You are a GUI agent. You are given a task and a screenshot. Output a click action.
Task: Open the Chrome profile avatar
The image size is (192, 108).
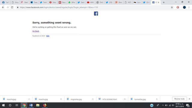click(x=184, y=7)
